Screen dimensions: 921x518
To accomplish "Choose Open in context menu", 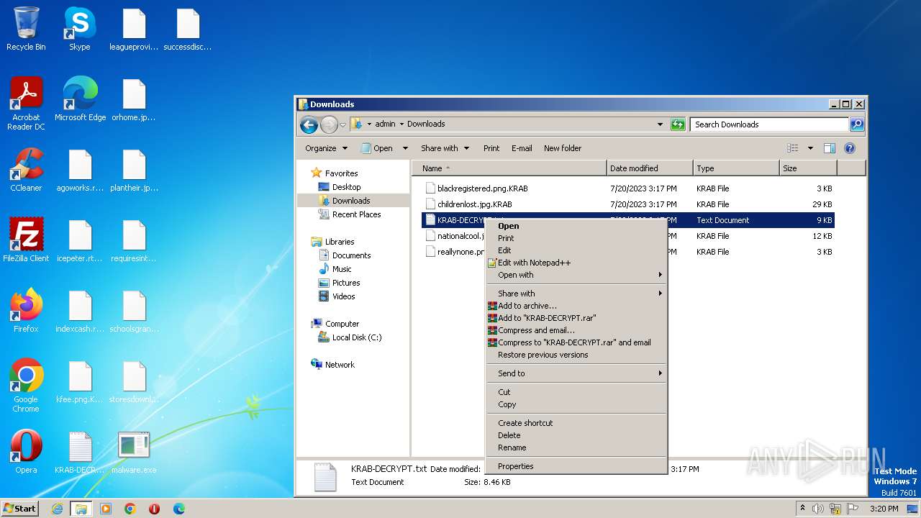I will (x=577, y=226).
